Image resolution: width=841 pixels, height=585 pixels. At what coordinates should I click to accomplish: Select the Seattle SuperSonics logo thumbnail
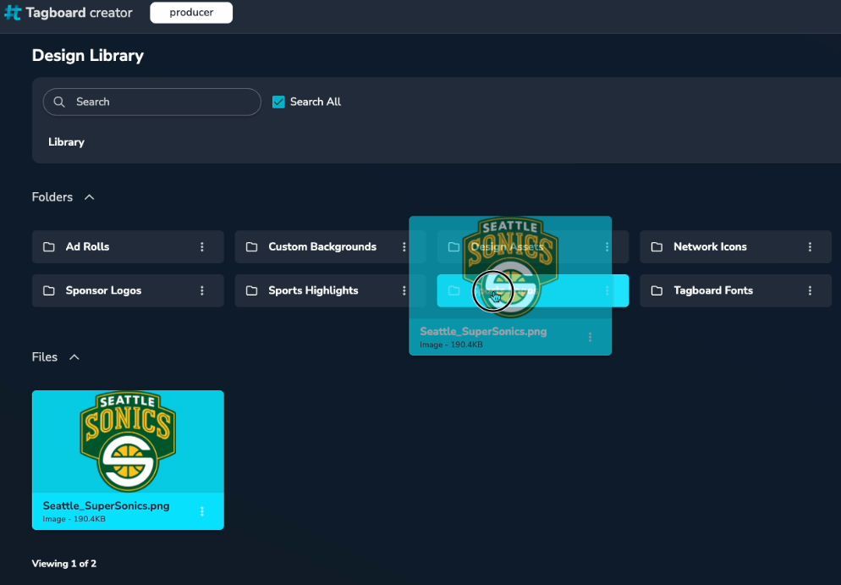pos(128,441)
